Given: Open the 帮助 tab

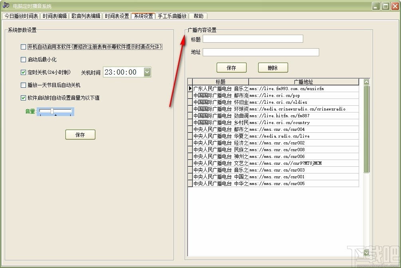Looking at the screenshot, I should (x=198, y=16).
